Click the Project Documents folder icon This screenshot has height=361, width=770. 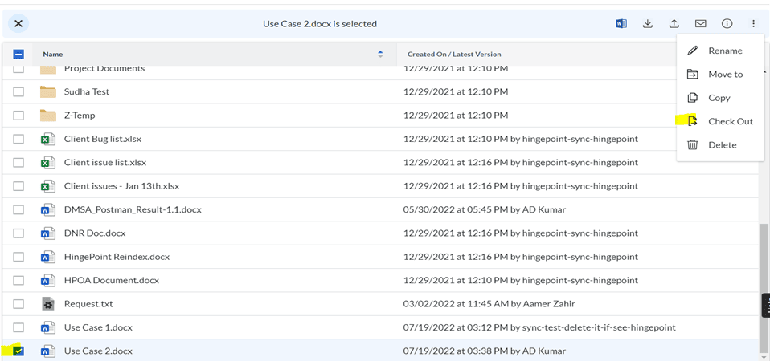(47, 69)
